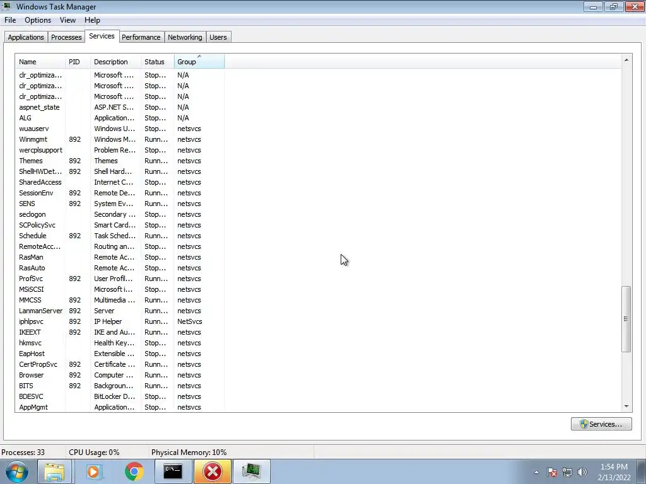Open the Help menu
The height and width of the screenshot is (484, 646).
[92, 20]
